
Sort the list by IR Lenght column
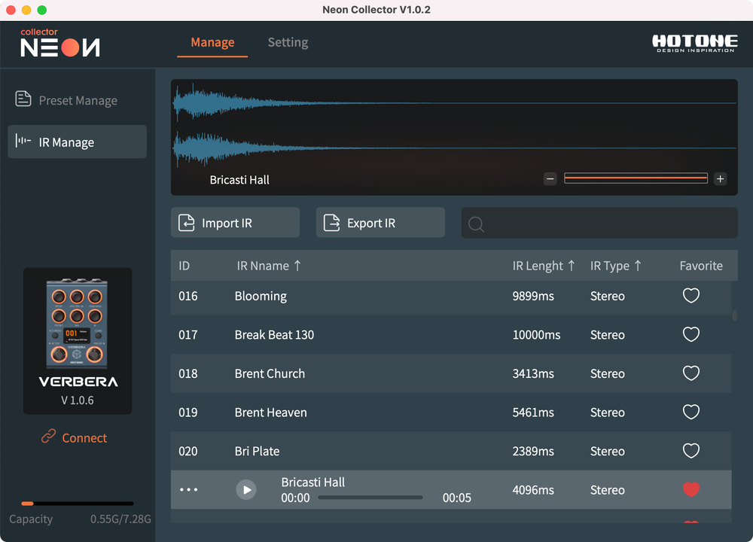pyautogui.click(x=544, y=266)
